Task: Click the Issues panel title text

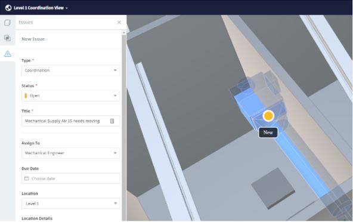Action: [26, 22]
